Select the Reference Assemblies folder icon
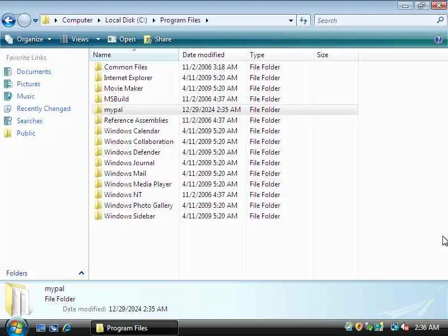 (98, 120)
